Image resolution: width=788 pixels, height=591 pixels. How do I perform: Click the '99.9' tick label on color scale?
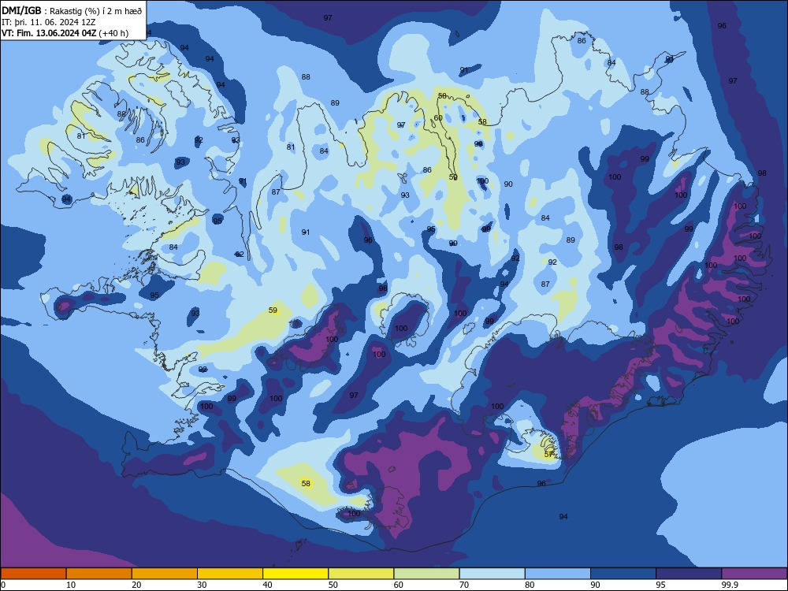point(730,585)
